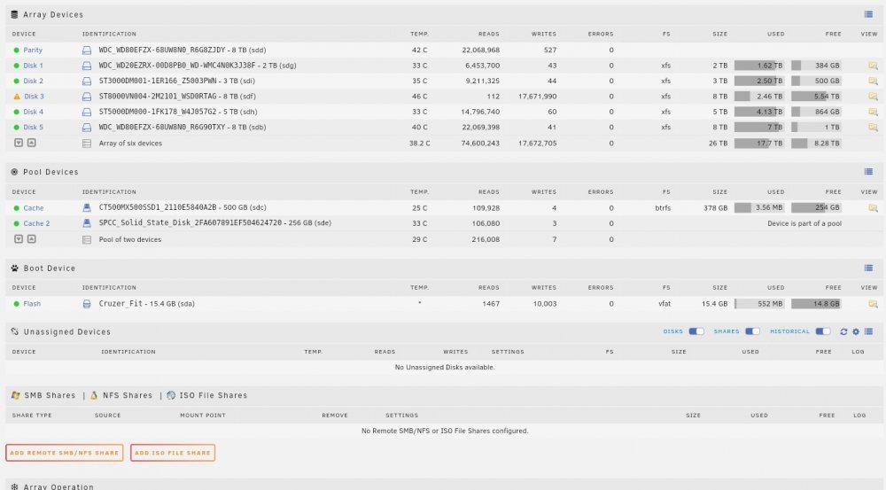
Task: Click the Array Devices section title
Action: (x=53, y=15)
